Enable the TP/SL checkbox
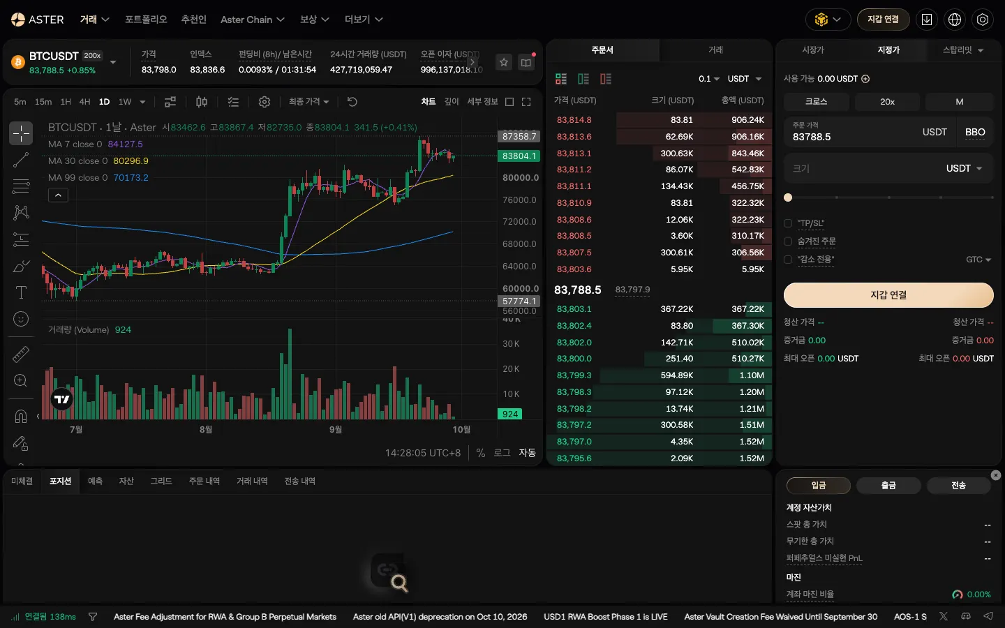1005x628 pixels. coord(788,223)
